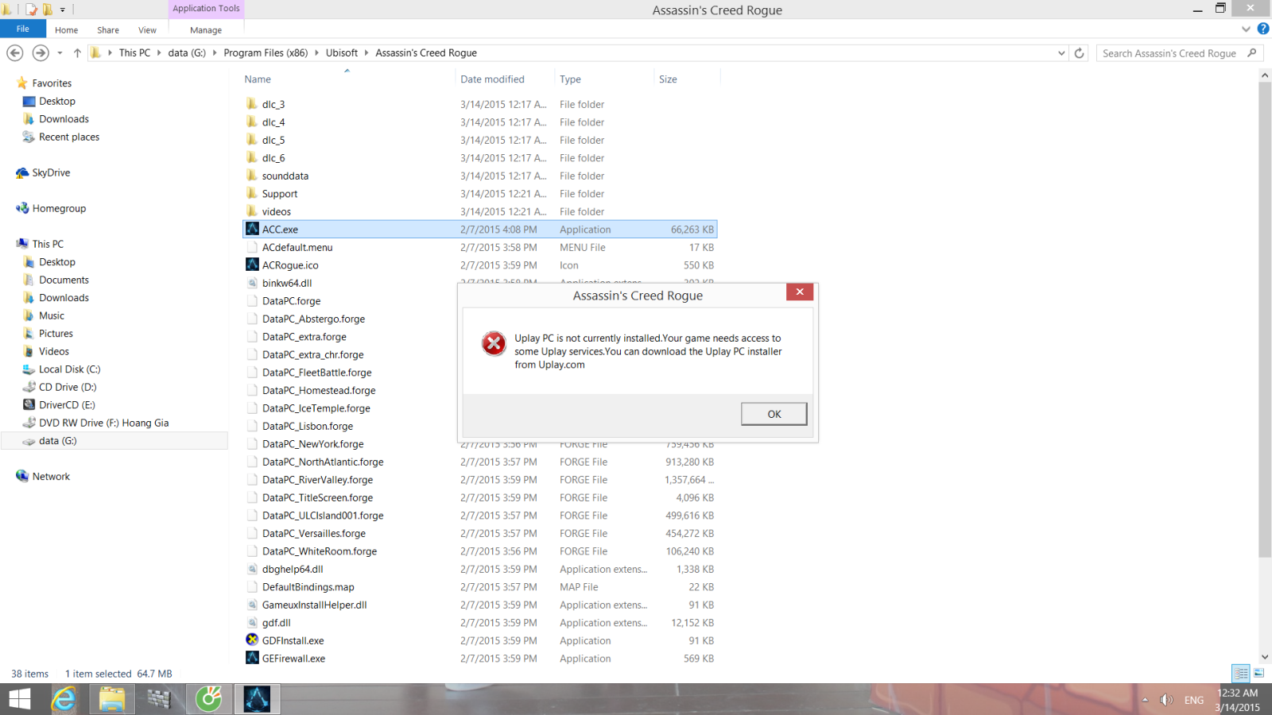1272x715 pixels.
Task: Switch to large icons view layout
Action: tap(1258, 673)
